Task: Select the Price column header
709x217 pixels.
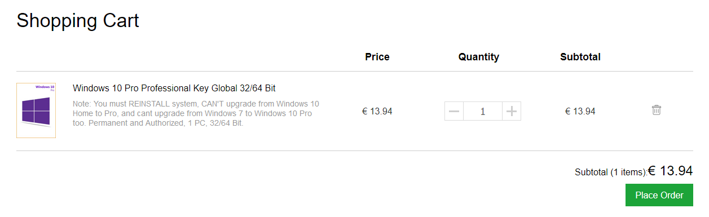Action: point(377,57)
